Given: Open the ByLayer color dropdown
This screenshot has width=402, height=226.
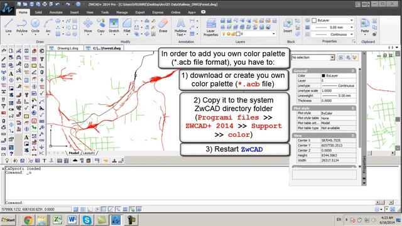Looking at the screenshot, I should click(352, 20).
